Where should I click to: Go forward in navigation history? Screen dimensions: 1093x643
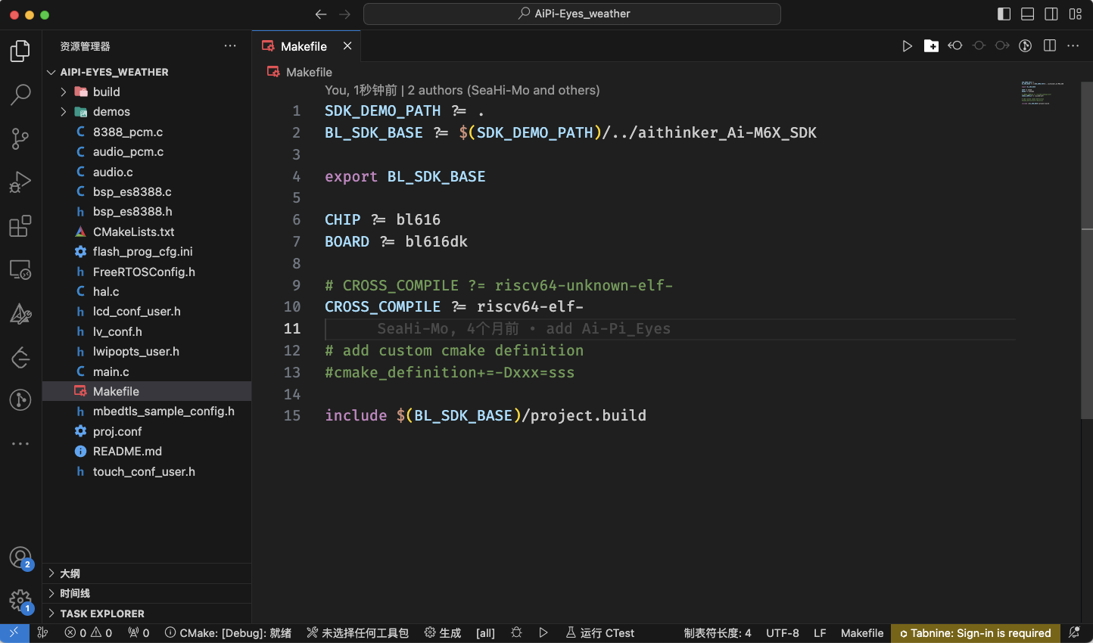tap(345, 14)
